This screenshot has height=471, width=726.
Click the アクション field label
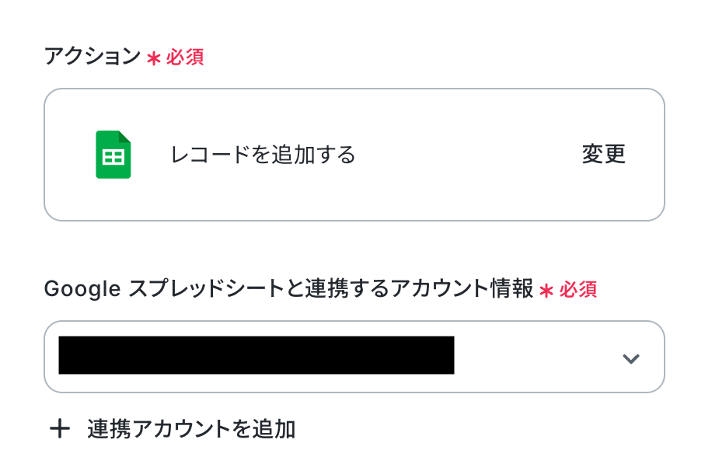coord(92,57)
